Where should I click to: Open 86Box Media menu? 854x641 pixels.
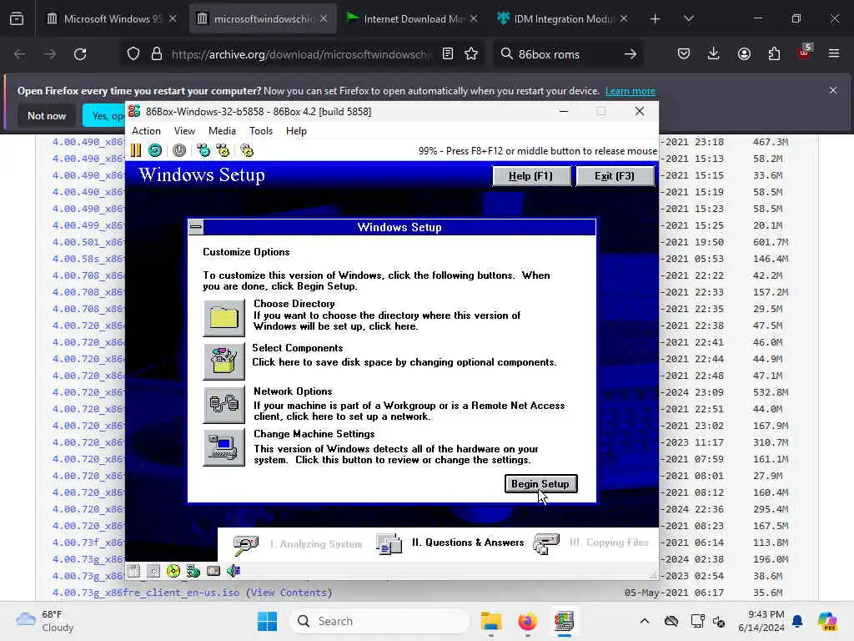pos(222,131)
